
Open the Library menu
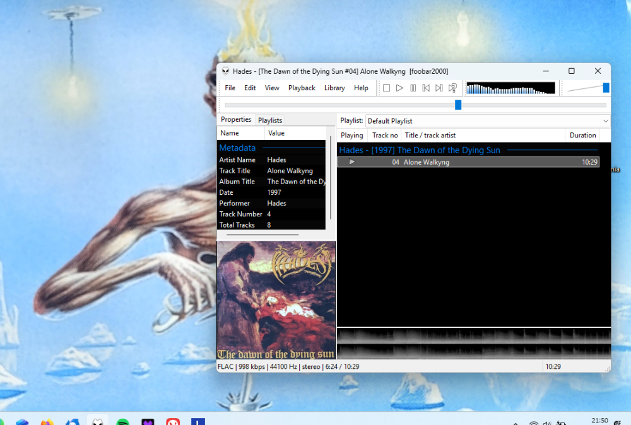334,88
